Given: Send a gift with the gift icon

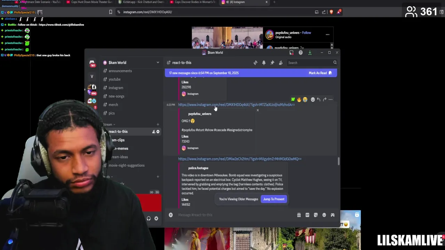Looking at the screenshot, I should (299, 215).
